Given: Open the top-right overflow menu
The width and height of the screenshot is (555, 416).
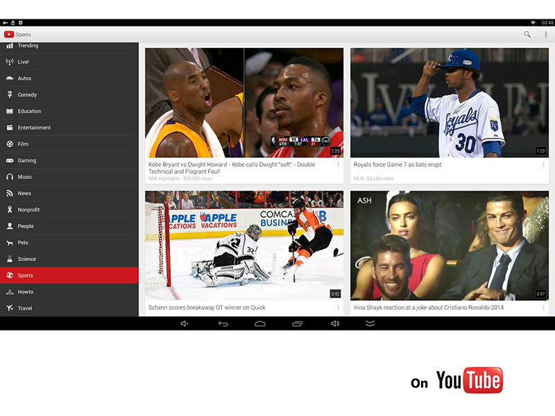Looking at the screenshot, I should [545, 34].
